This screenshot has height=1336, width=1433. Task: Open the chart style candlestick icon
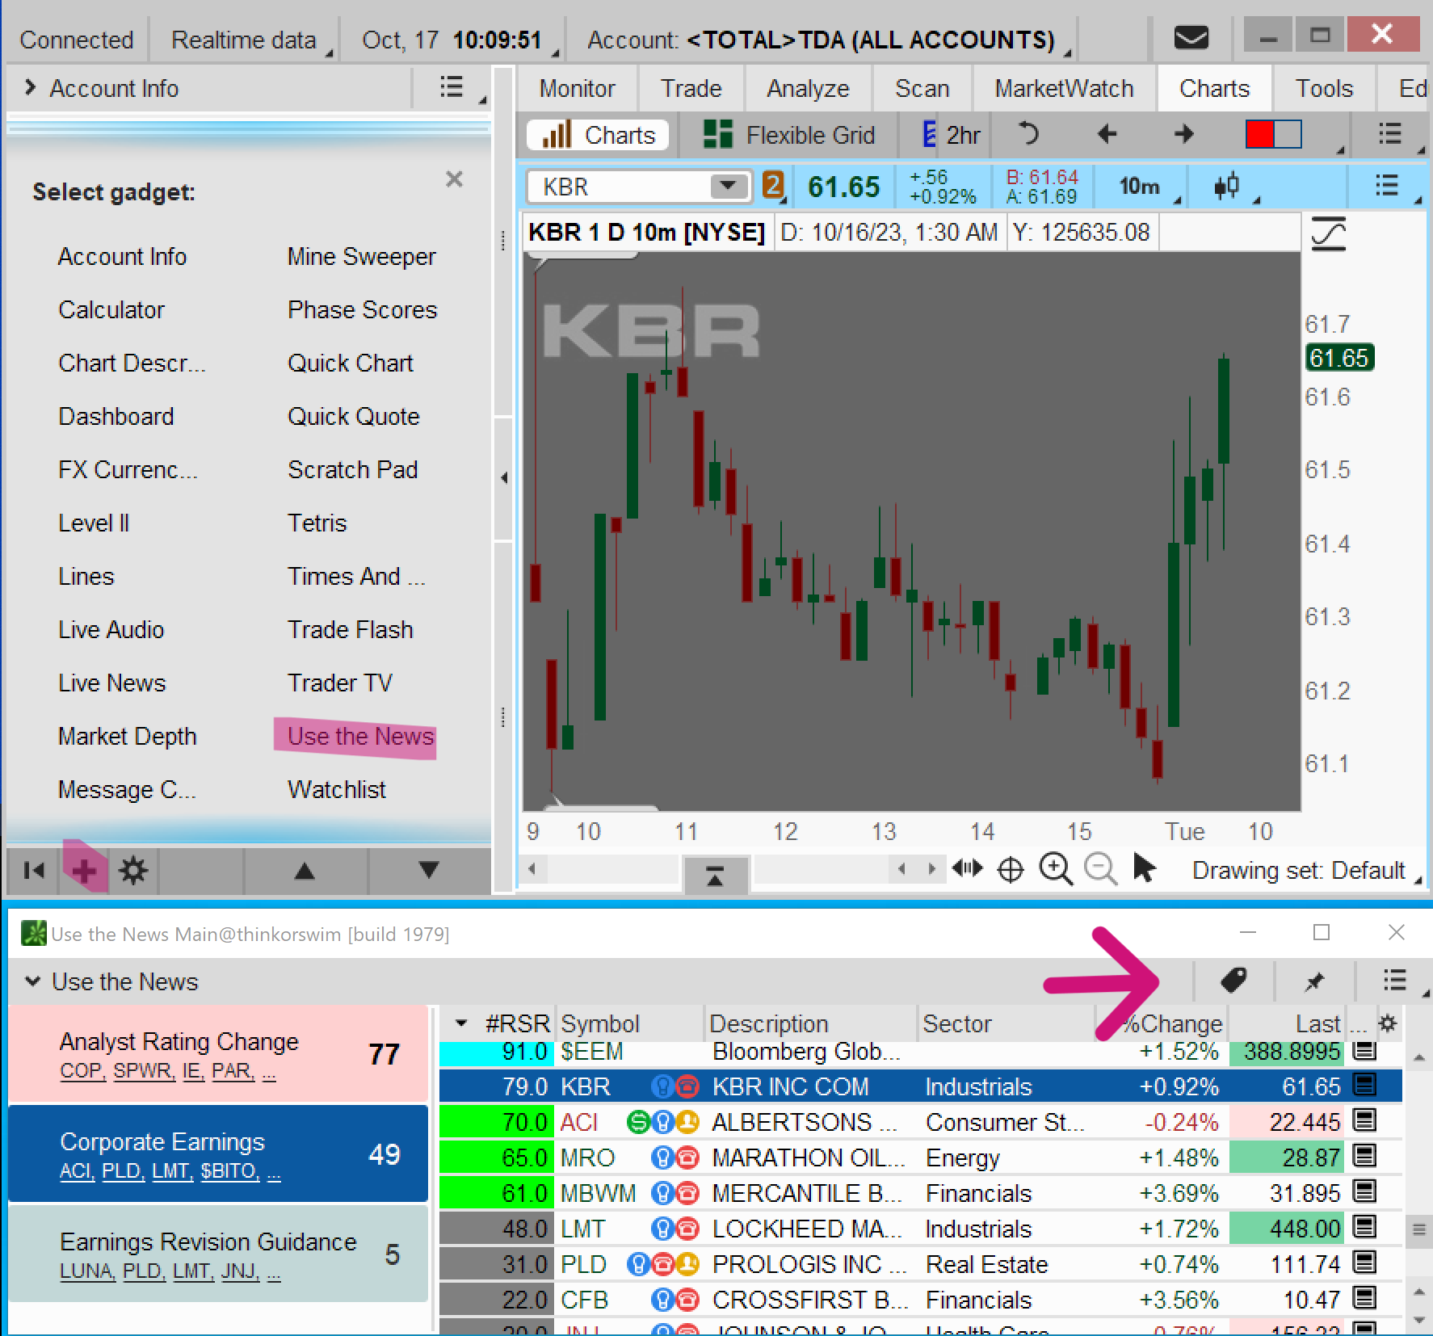1226,187
